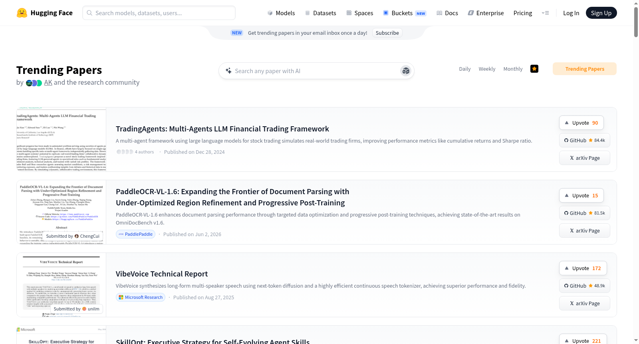639x344 pixels.
Task: Click the page vertical scrollbar thumb
Action: click(636, 22)
